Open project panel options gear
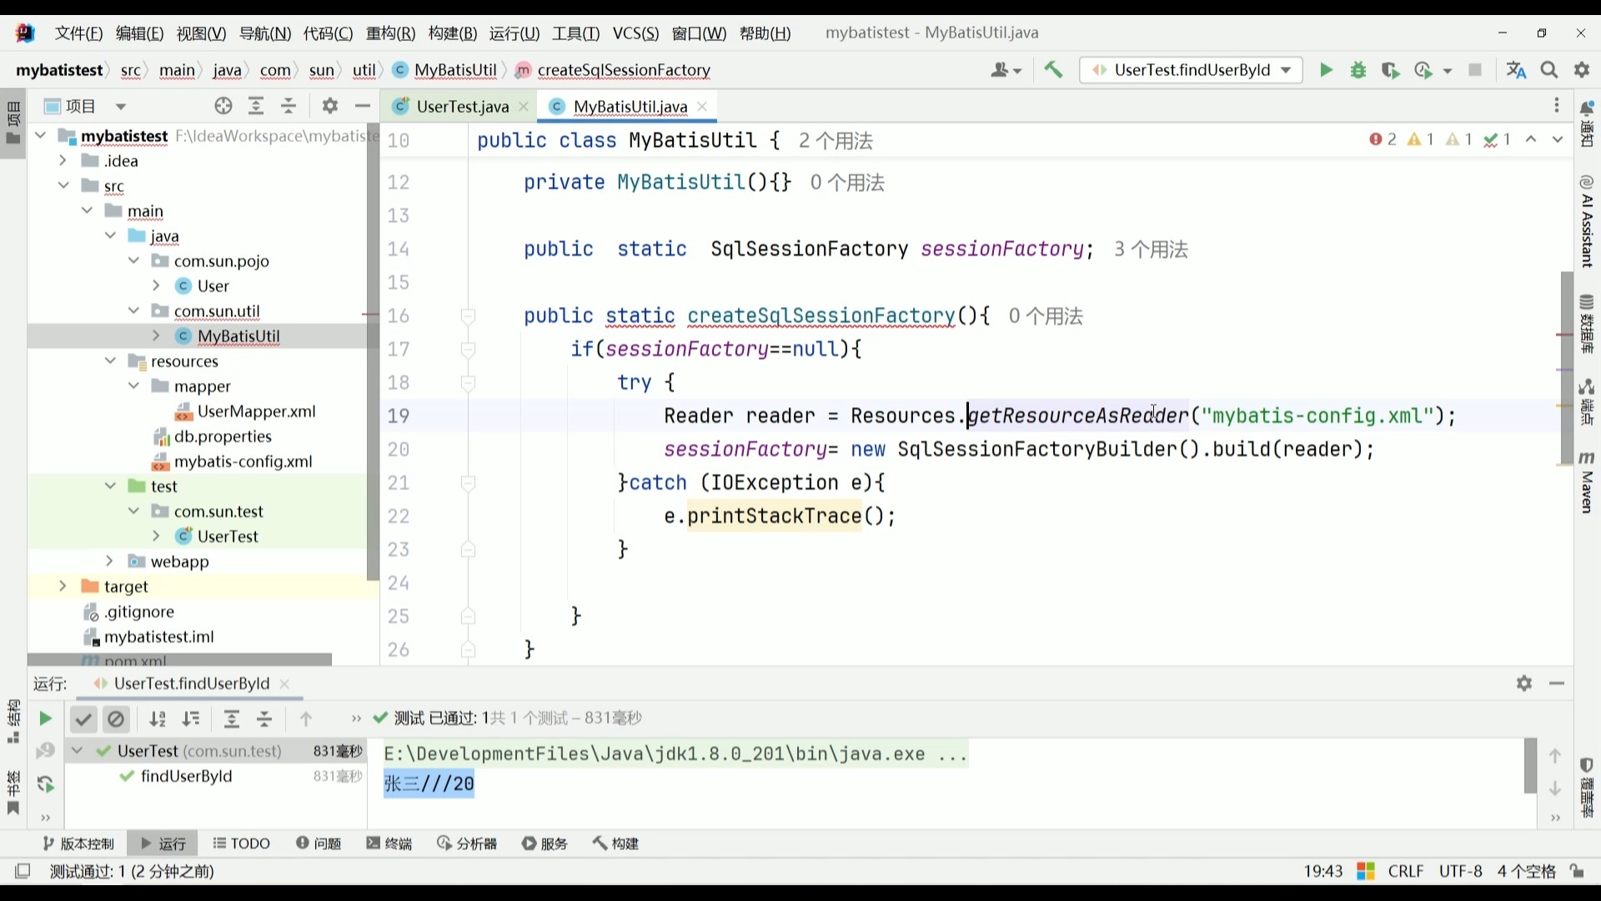This screenshot has height=901, width=1601. pyautogui.click(x=330, y=106)
